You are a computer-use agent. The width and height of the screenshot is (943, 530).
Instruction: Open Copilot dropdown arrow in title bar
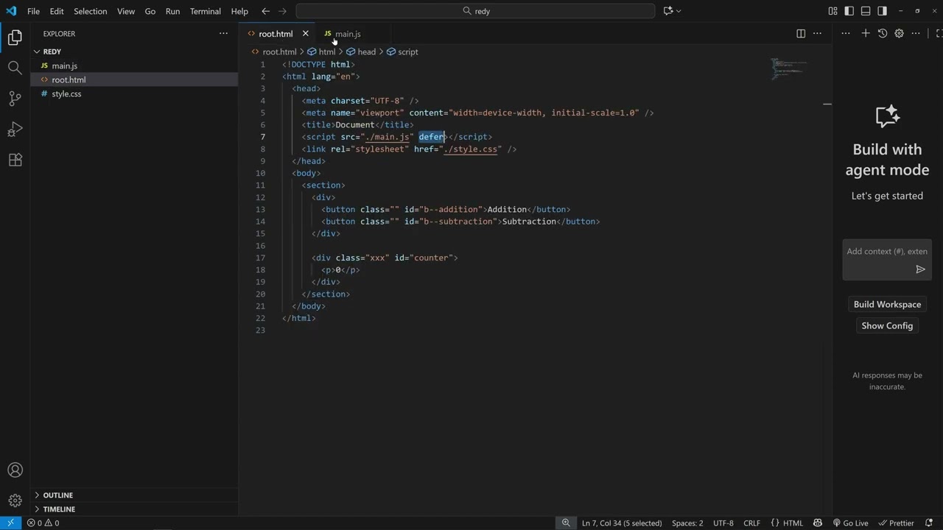(x=679, y=11)
